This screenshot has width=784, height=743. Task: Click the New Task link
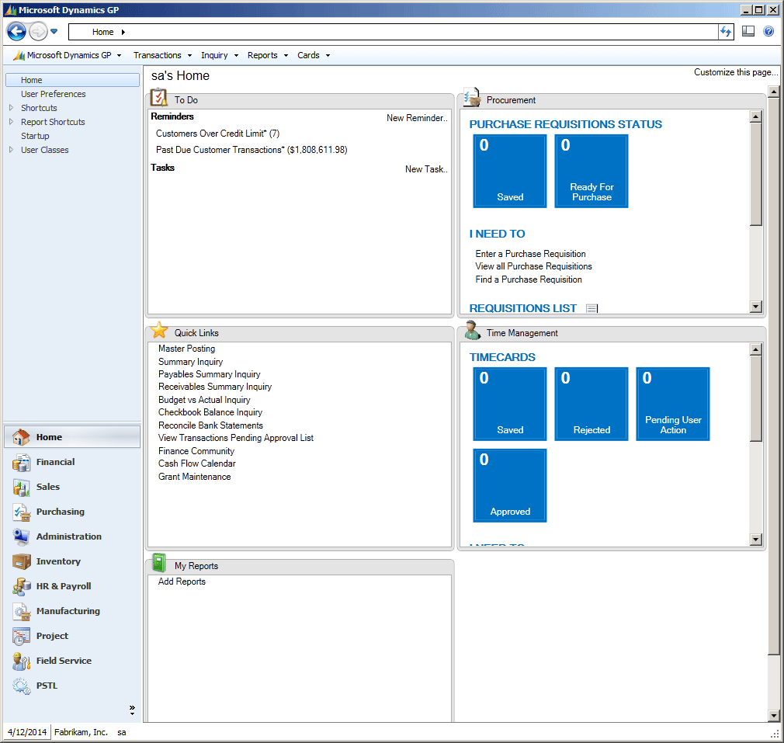point(426,169)
